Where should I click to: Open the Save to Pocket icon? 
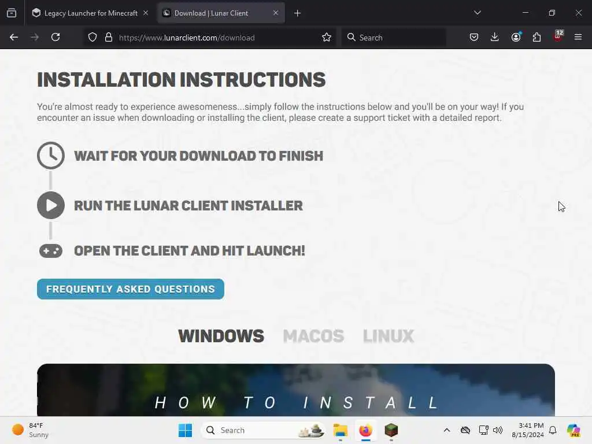474,37
